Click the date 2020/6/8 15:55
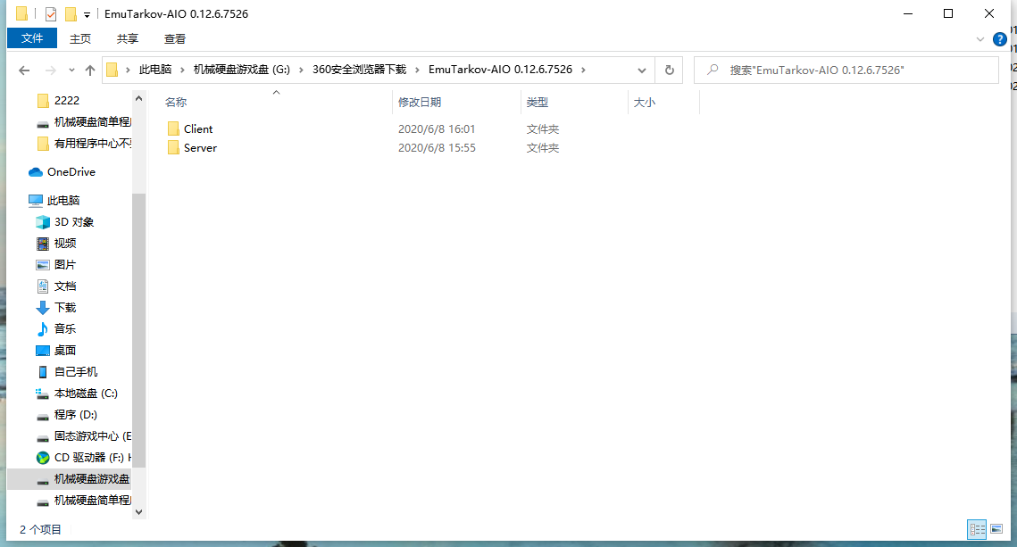The width and height of the screenshot is (1017, 547). point(437,148)
